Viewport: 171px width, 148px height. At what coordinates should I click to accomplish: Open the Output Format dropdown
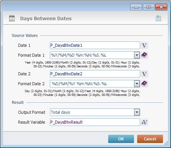pos(137,112)
